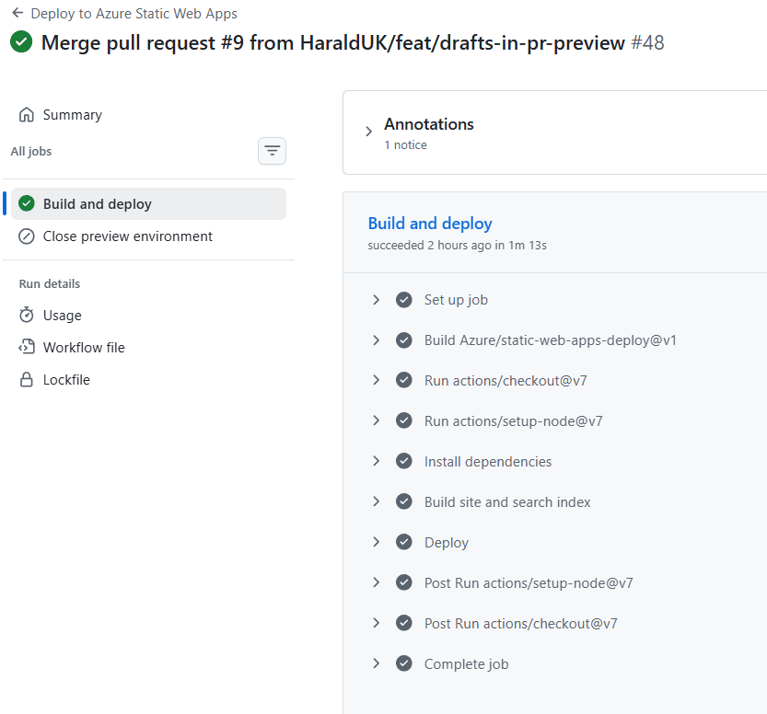Expand the Set up job step

point(376,300)
